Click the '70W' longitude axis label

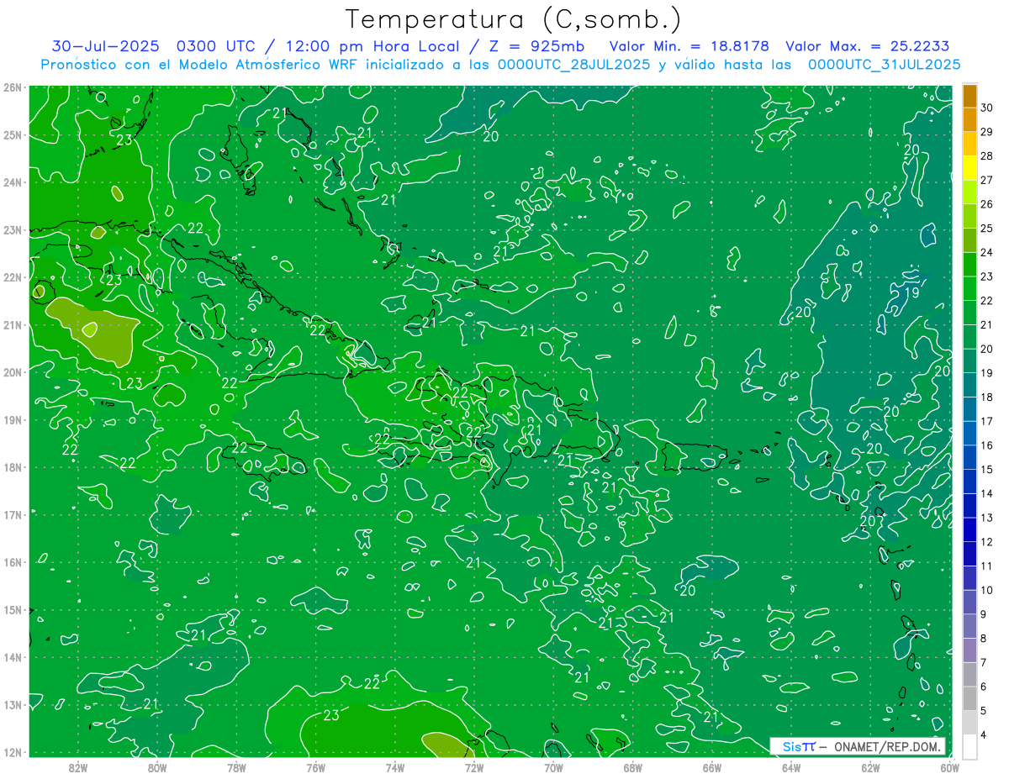pos(553,768)
